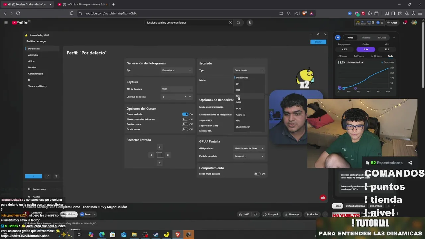This screenshot has width=425, height=239.
Task: Select the GenshinImpact game profile
Action: (x=42, y=74)
